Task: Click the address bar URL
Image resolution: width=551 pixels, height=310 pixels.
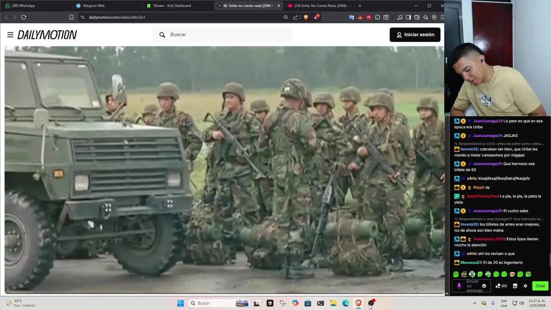Action: click(117, 17)
